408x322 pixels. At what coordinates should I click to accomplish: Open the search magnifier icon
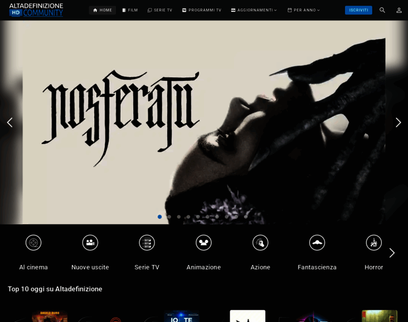click(382, 10)
